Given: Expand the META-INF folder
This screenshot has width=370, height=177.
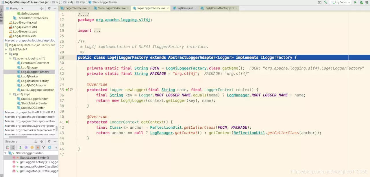Looking at the screenshot, I should tap(6, 50).
